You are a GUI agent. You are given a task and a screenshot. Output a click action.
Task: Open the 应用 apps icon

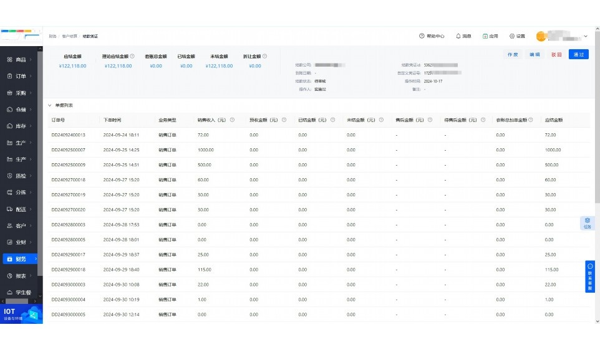[485, 36]
